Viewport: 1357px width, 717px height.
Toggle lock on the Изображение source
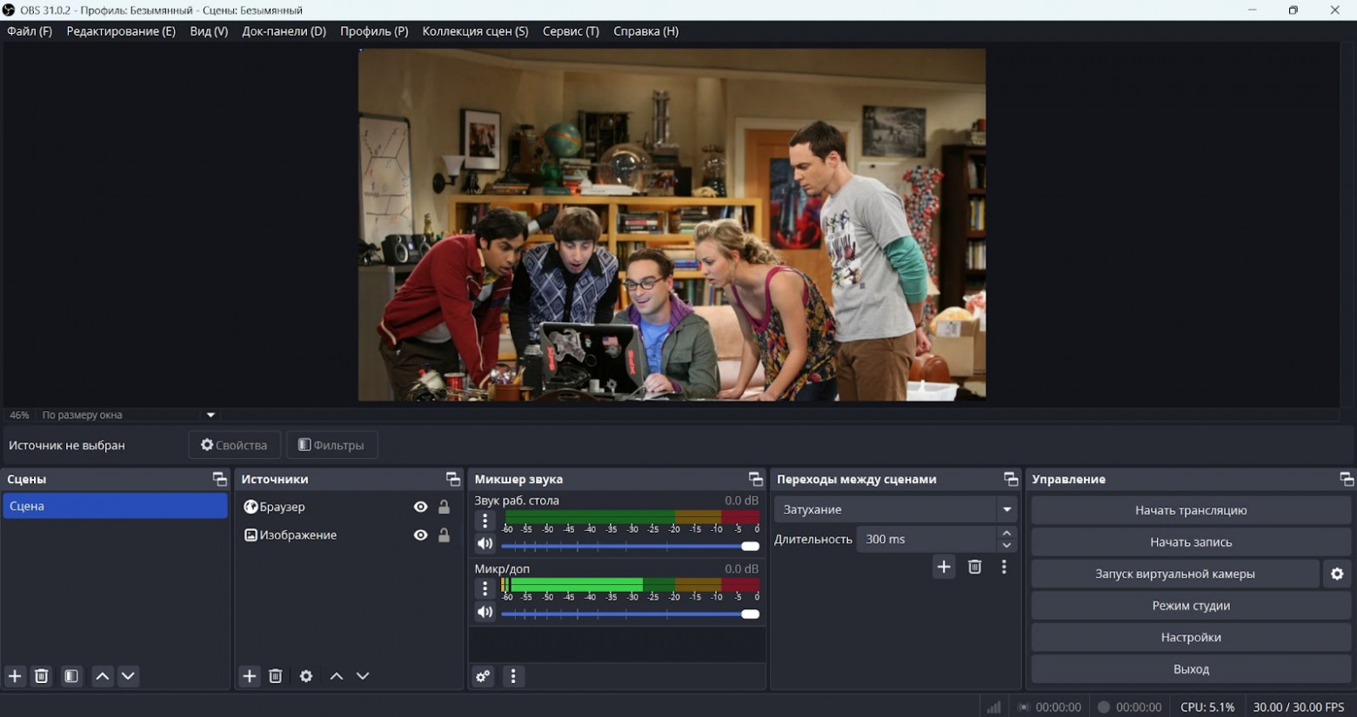tap(445, 535)
